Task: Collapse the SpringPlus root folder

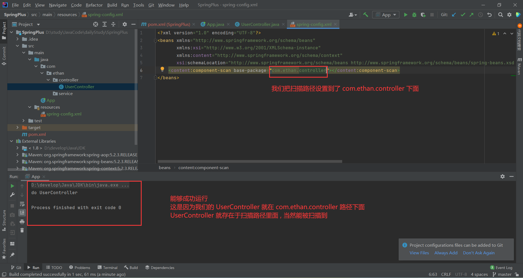Action: pyautogui.click(x=11, y=32)
